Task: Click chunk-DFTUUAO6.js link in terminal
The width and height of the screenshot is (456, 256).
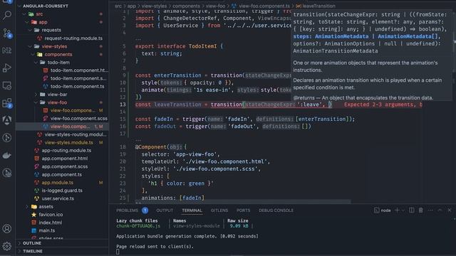Action: [138, 226]
